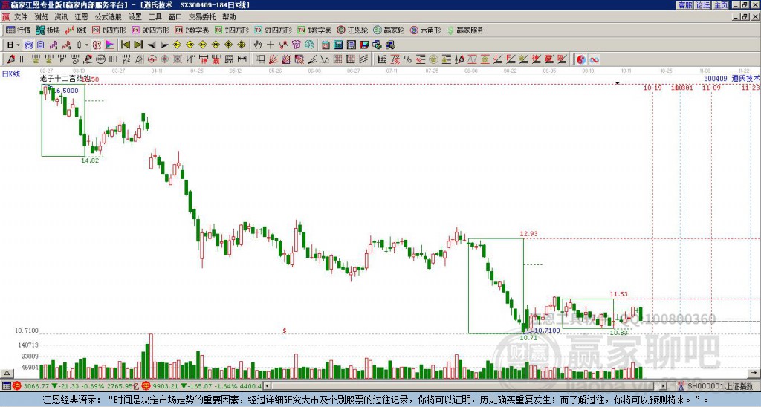Click the first yellow diamond left-arrow icon

tap(177, 45)
